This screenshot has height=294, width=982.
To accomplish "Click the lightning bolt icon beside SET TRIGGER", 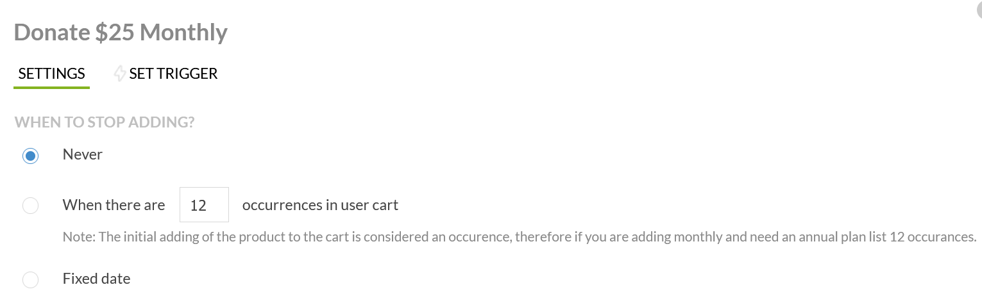I will pos(120,74).
